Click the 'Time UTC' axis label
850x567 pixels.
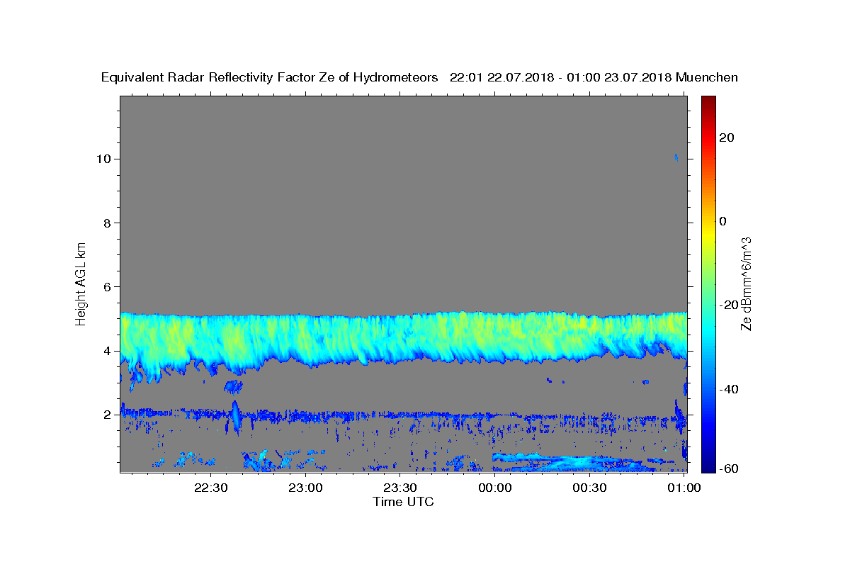click(x=403, y=502)
